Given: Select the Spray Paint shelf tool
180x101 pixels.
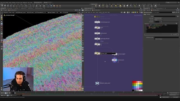Looking at the screenshot, I should coord(37,6).
